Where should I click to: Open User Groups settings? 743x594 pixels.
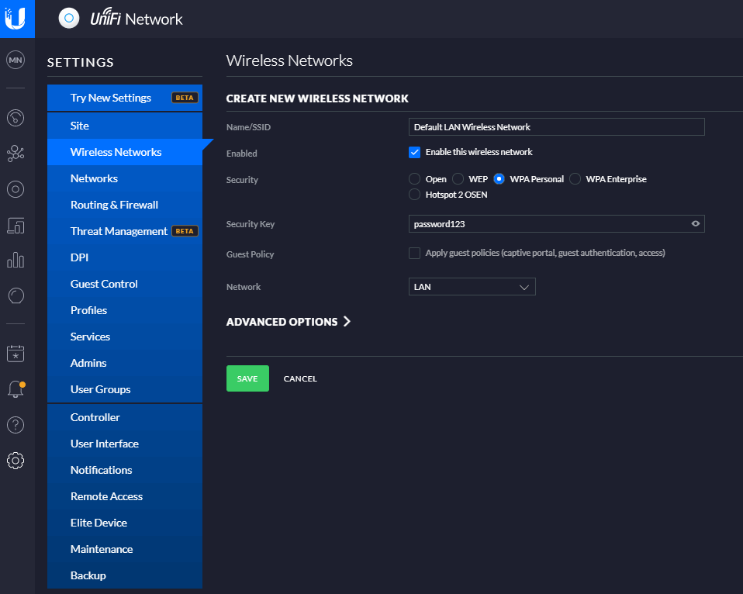[x=125, y=389]
